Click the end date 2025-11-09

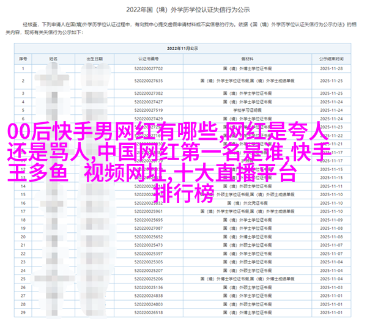(x=332, y=220)
